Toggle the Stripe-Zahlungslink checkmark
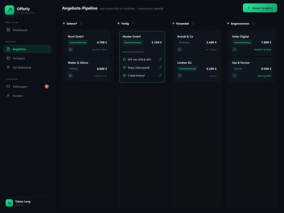Viewport: 284px width, 213px height. [160, 67]
